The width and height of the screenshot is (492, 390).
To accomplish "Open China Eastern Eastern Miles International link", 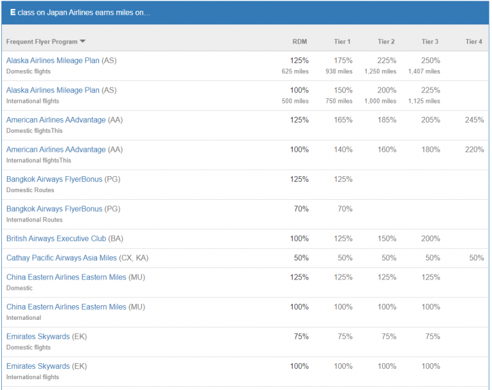I will 66,307.
